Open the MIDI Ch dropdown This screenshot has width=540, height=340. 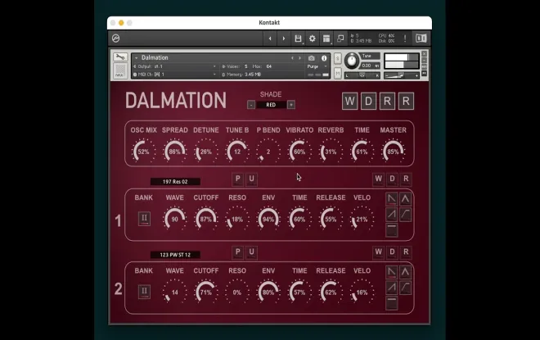(x=176, y=74)
